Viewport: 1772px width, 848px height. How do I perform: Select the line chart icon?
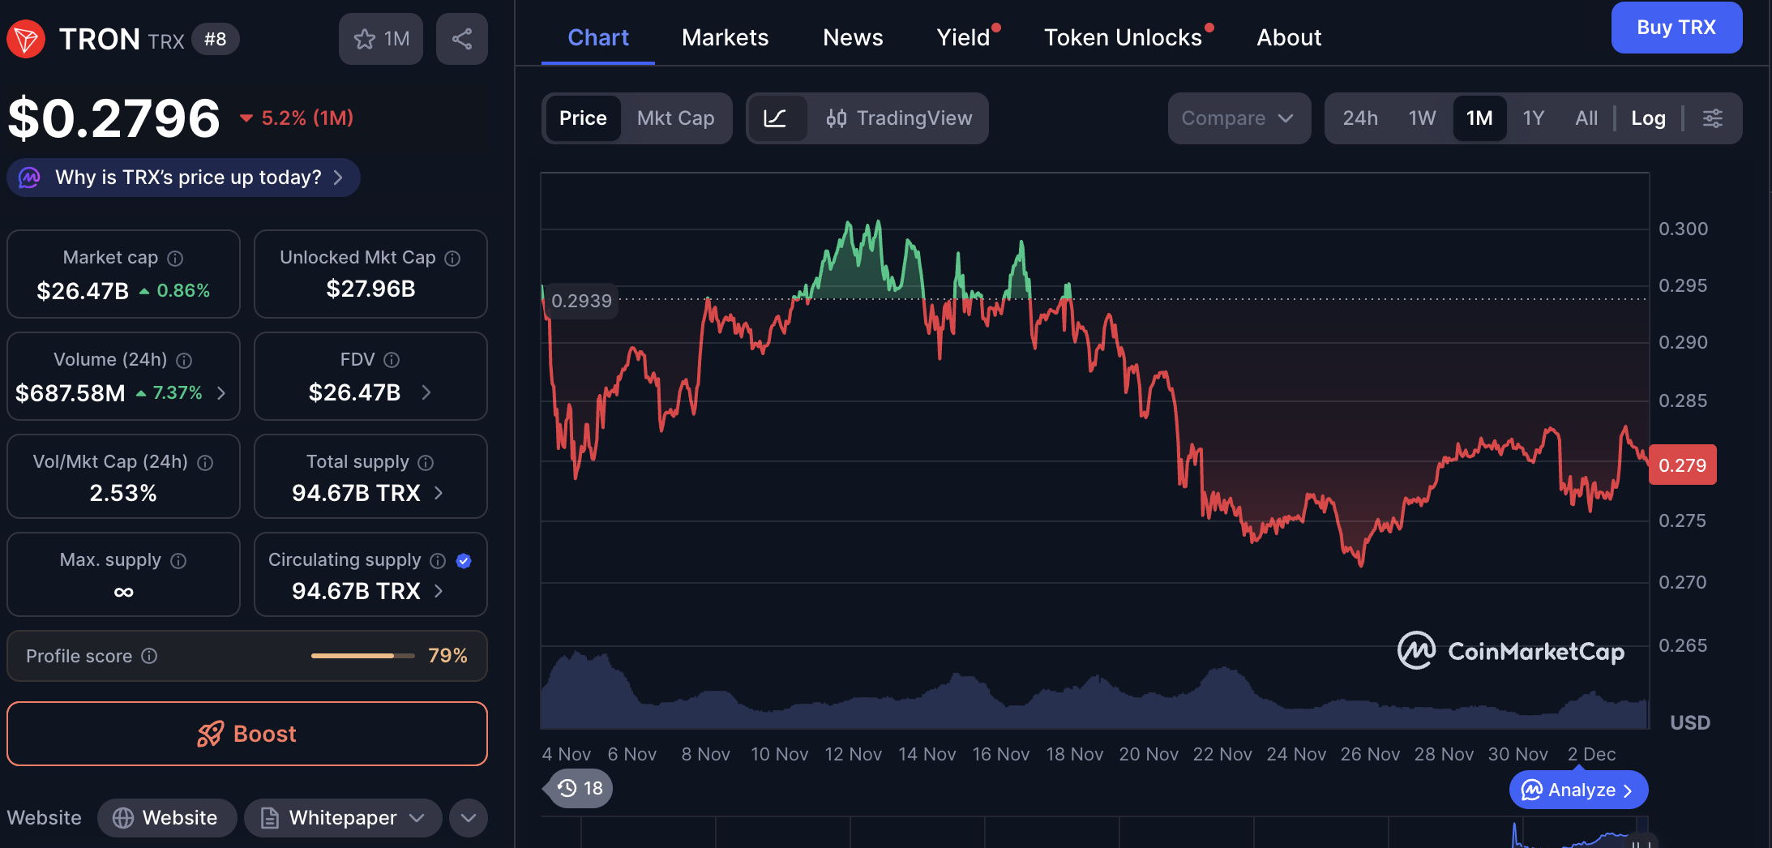(776, 118)
